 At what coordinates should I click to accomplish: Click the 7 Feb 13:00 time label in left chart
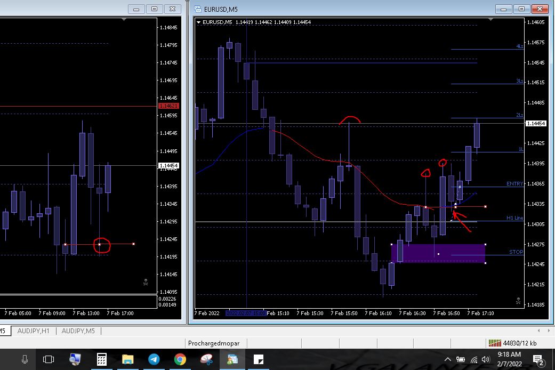click(86, 313)
